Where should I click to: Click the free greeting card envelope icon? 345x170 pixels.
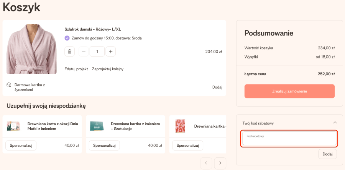[x=9, y=85]
